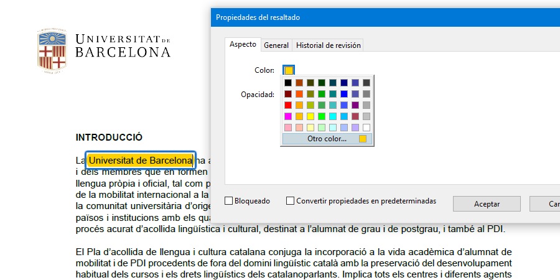Choose the bright green color swatch
560x280 pixels.
[322, 116]
